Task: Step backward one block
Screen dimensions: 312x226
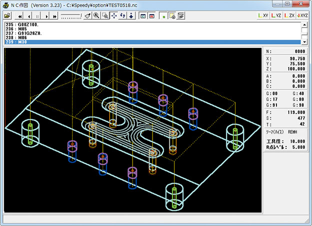Action: 29,15
